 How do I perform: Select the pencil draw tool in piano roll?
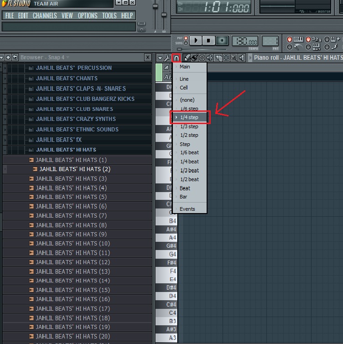[x=187, y=57]
